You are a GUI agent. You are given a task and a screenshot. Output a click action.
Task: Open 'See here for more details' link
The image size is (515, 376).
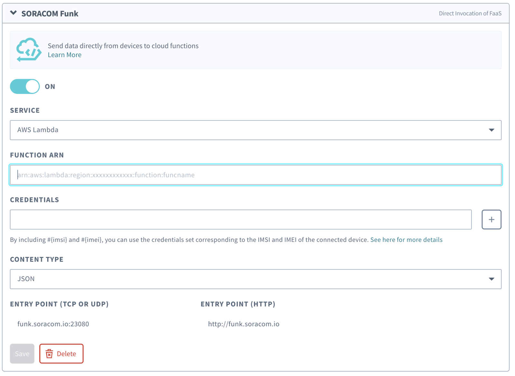[x=406, y=240]
